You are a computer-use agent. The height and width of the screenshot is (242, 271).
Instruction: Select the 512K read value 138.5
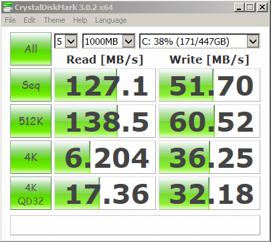click(105, 121)
